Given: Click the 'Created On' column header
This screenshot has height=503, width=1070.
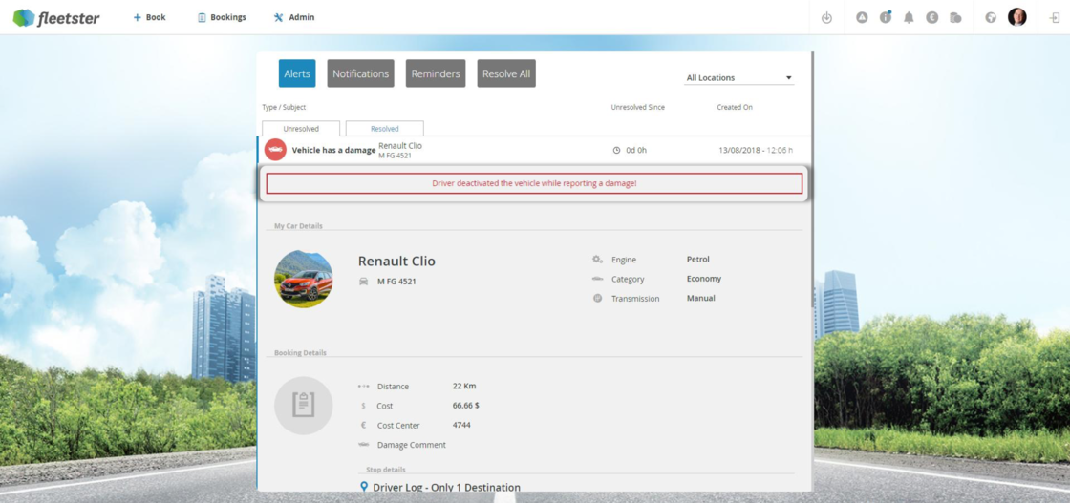Looking at the screenshot, I should click(x=735, y=107).
